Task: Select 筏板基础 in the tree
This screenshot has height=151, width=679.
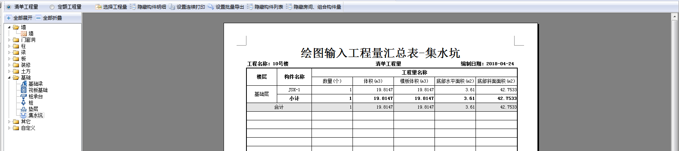Action: [x=38, y=90]
